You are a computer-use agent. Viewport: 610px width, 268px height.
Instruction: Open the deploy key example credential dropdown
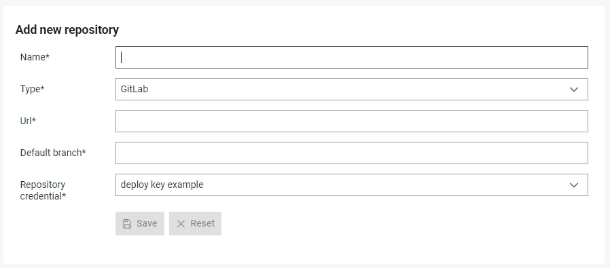point(352,185)
